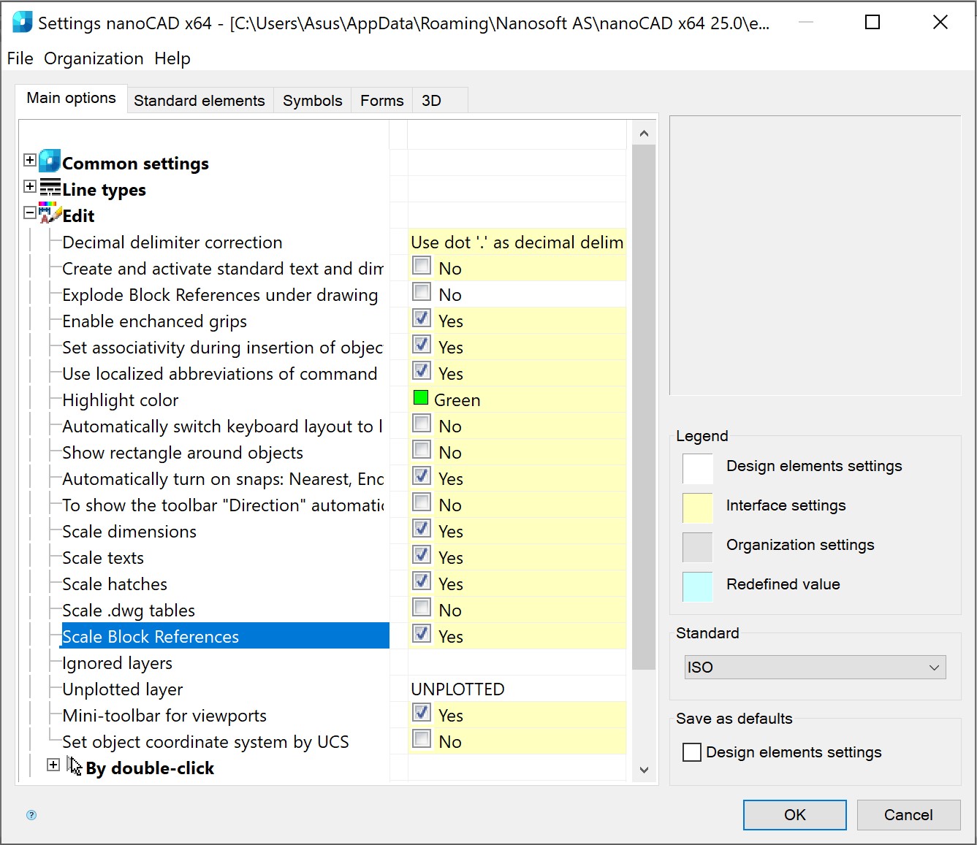Click the blue help question mark icon

(x=31, y=815)
